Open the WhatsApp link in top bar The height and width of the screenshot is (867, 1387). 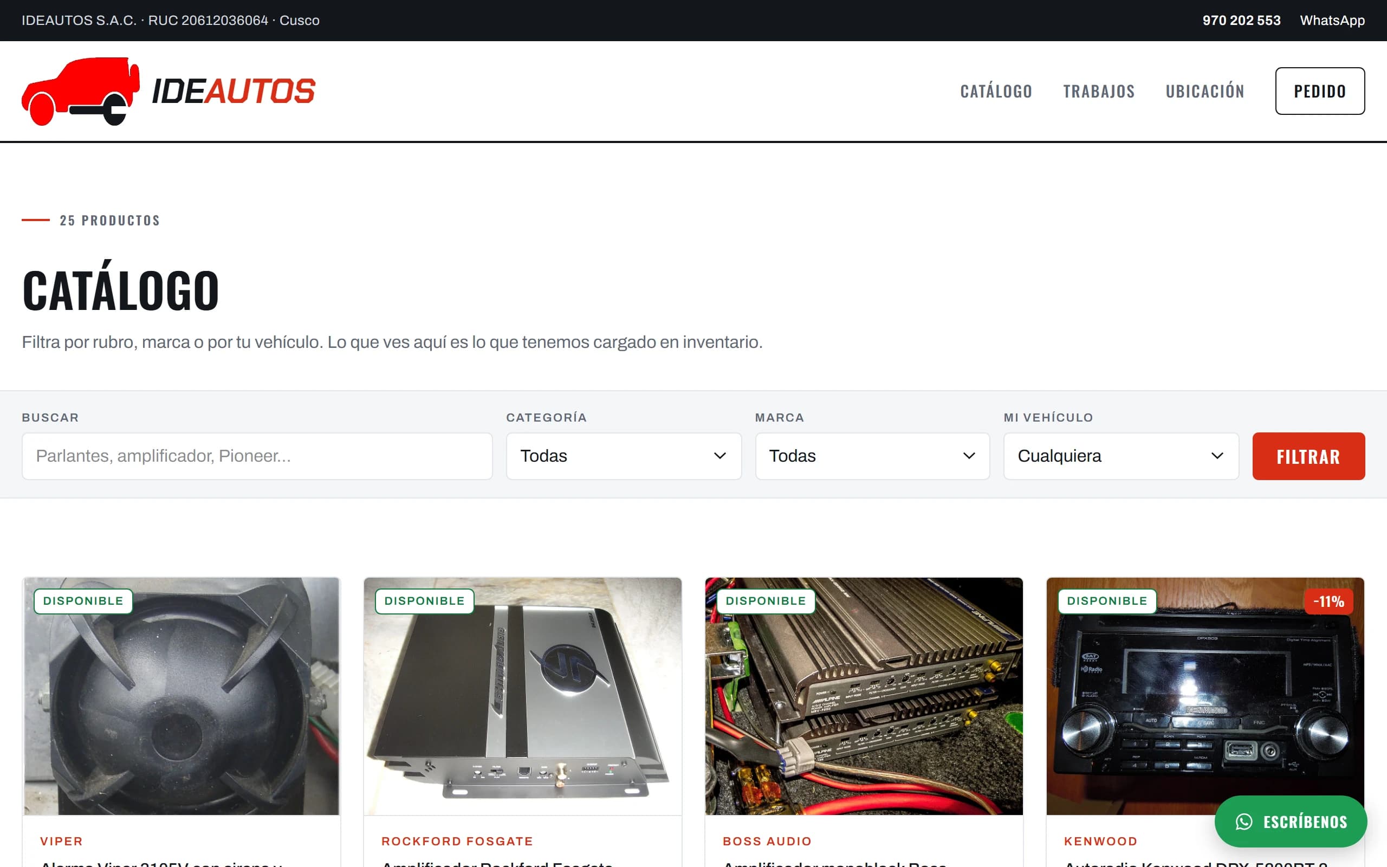tap(1332, 21)
